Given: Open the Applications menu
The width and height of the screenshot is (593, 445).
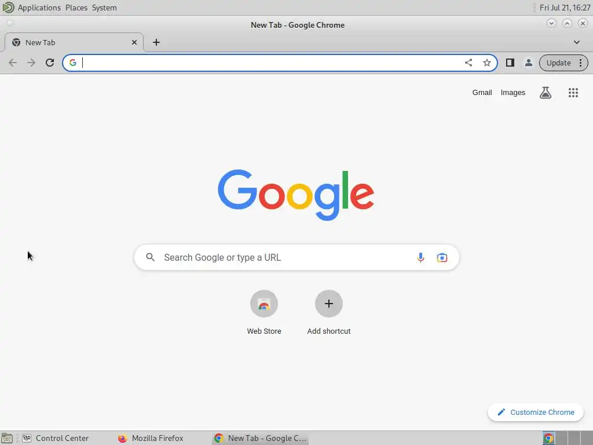Looking at the screenshot, I should (x=39, y=8).
